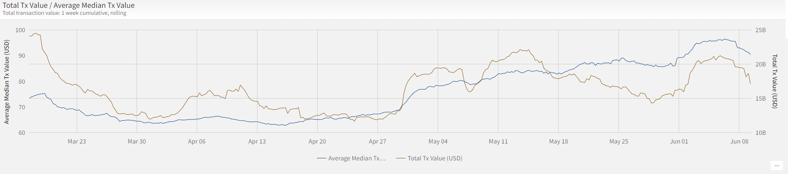
Task: Toggle the Total Tx Value (USD) legend entry
Action: point(434,158)
